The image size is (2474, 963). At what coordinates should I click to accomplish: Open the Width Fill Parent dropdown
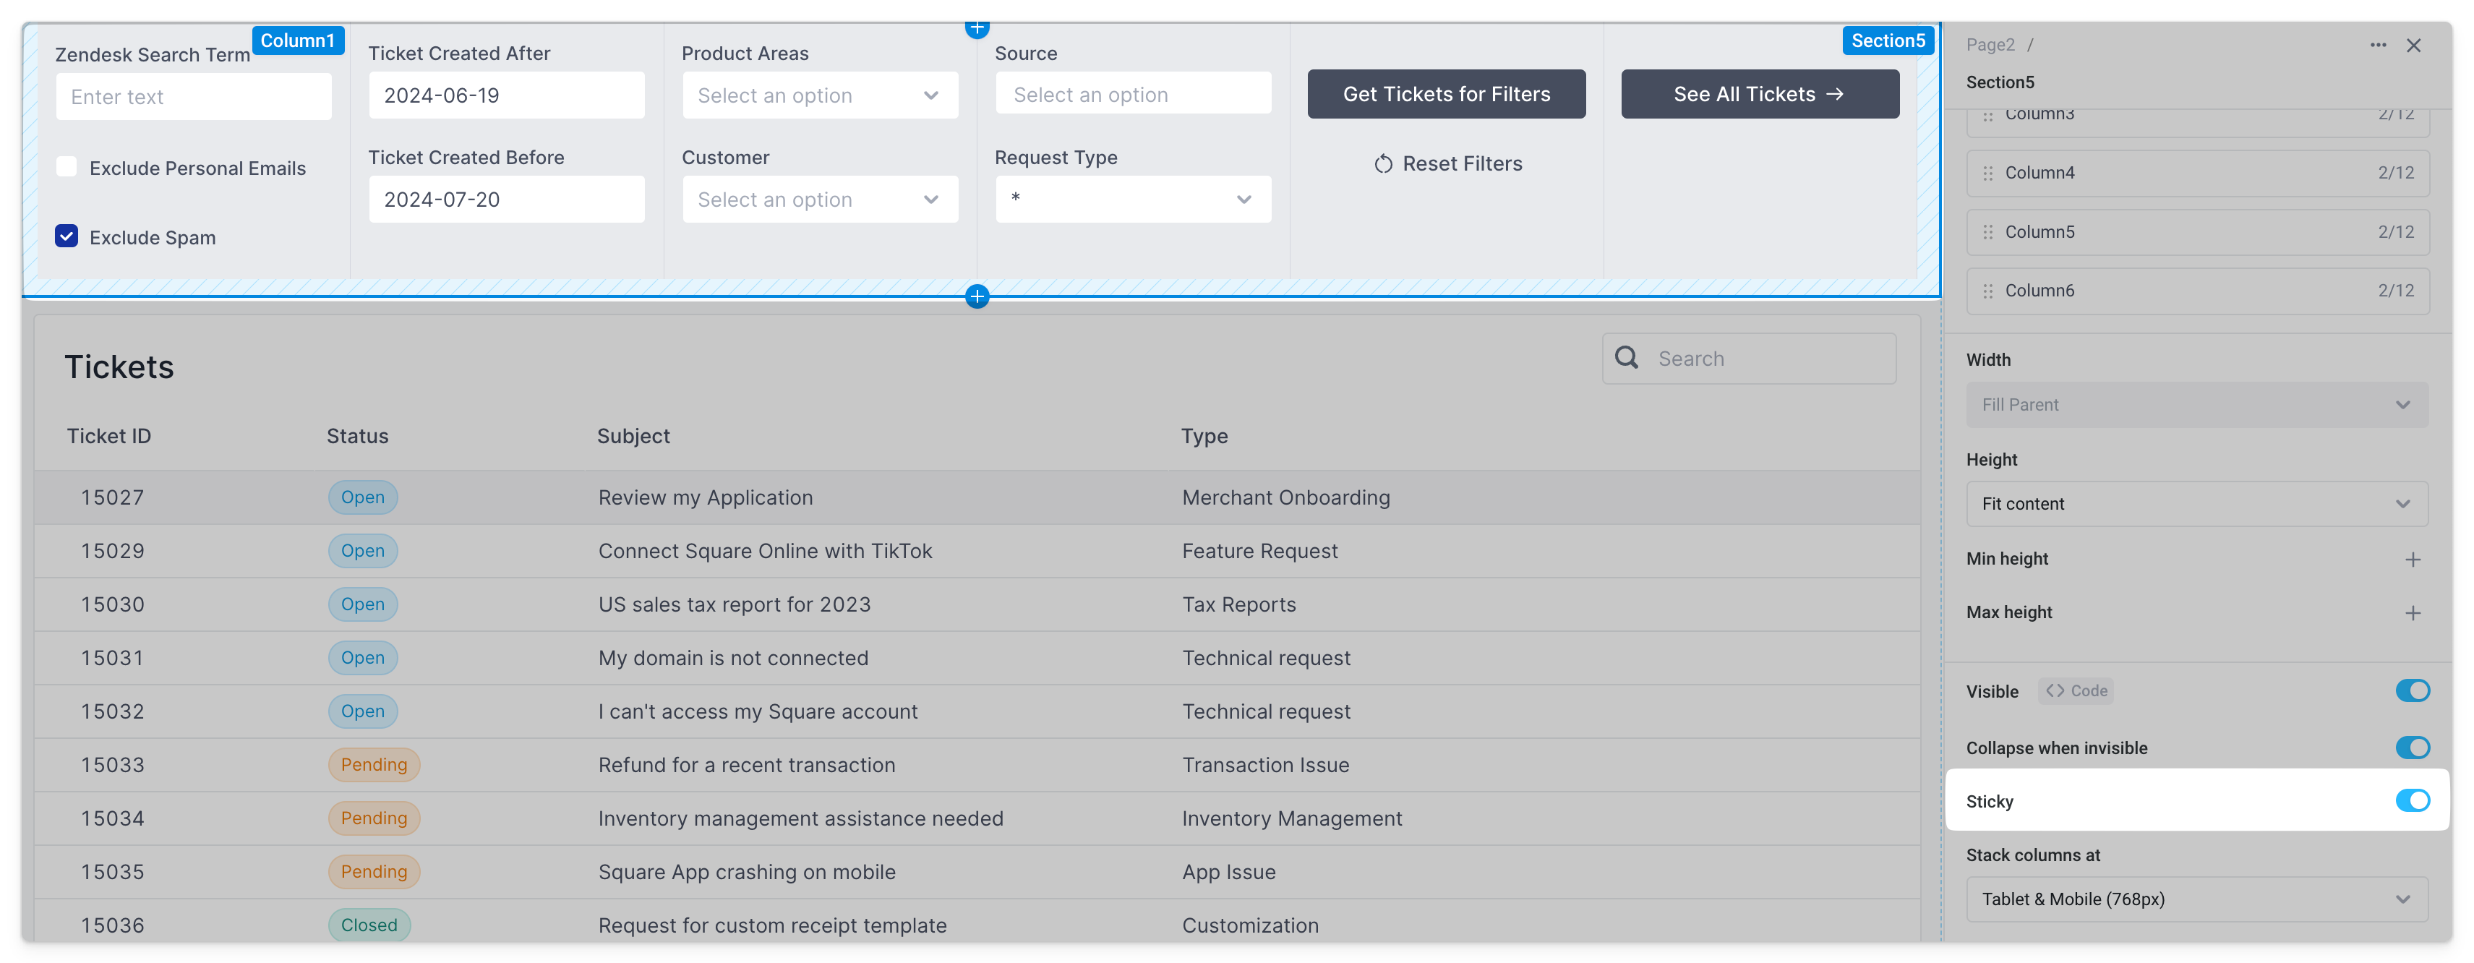pos(2196,404)
